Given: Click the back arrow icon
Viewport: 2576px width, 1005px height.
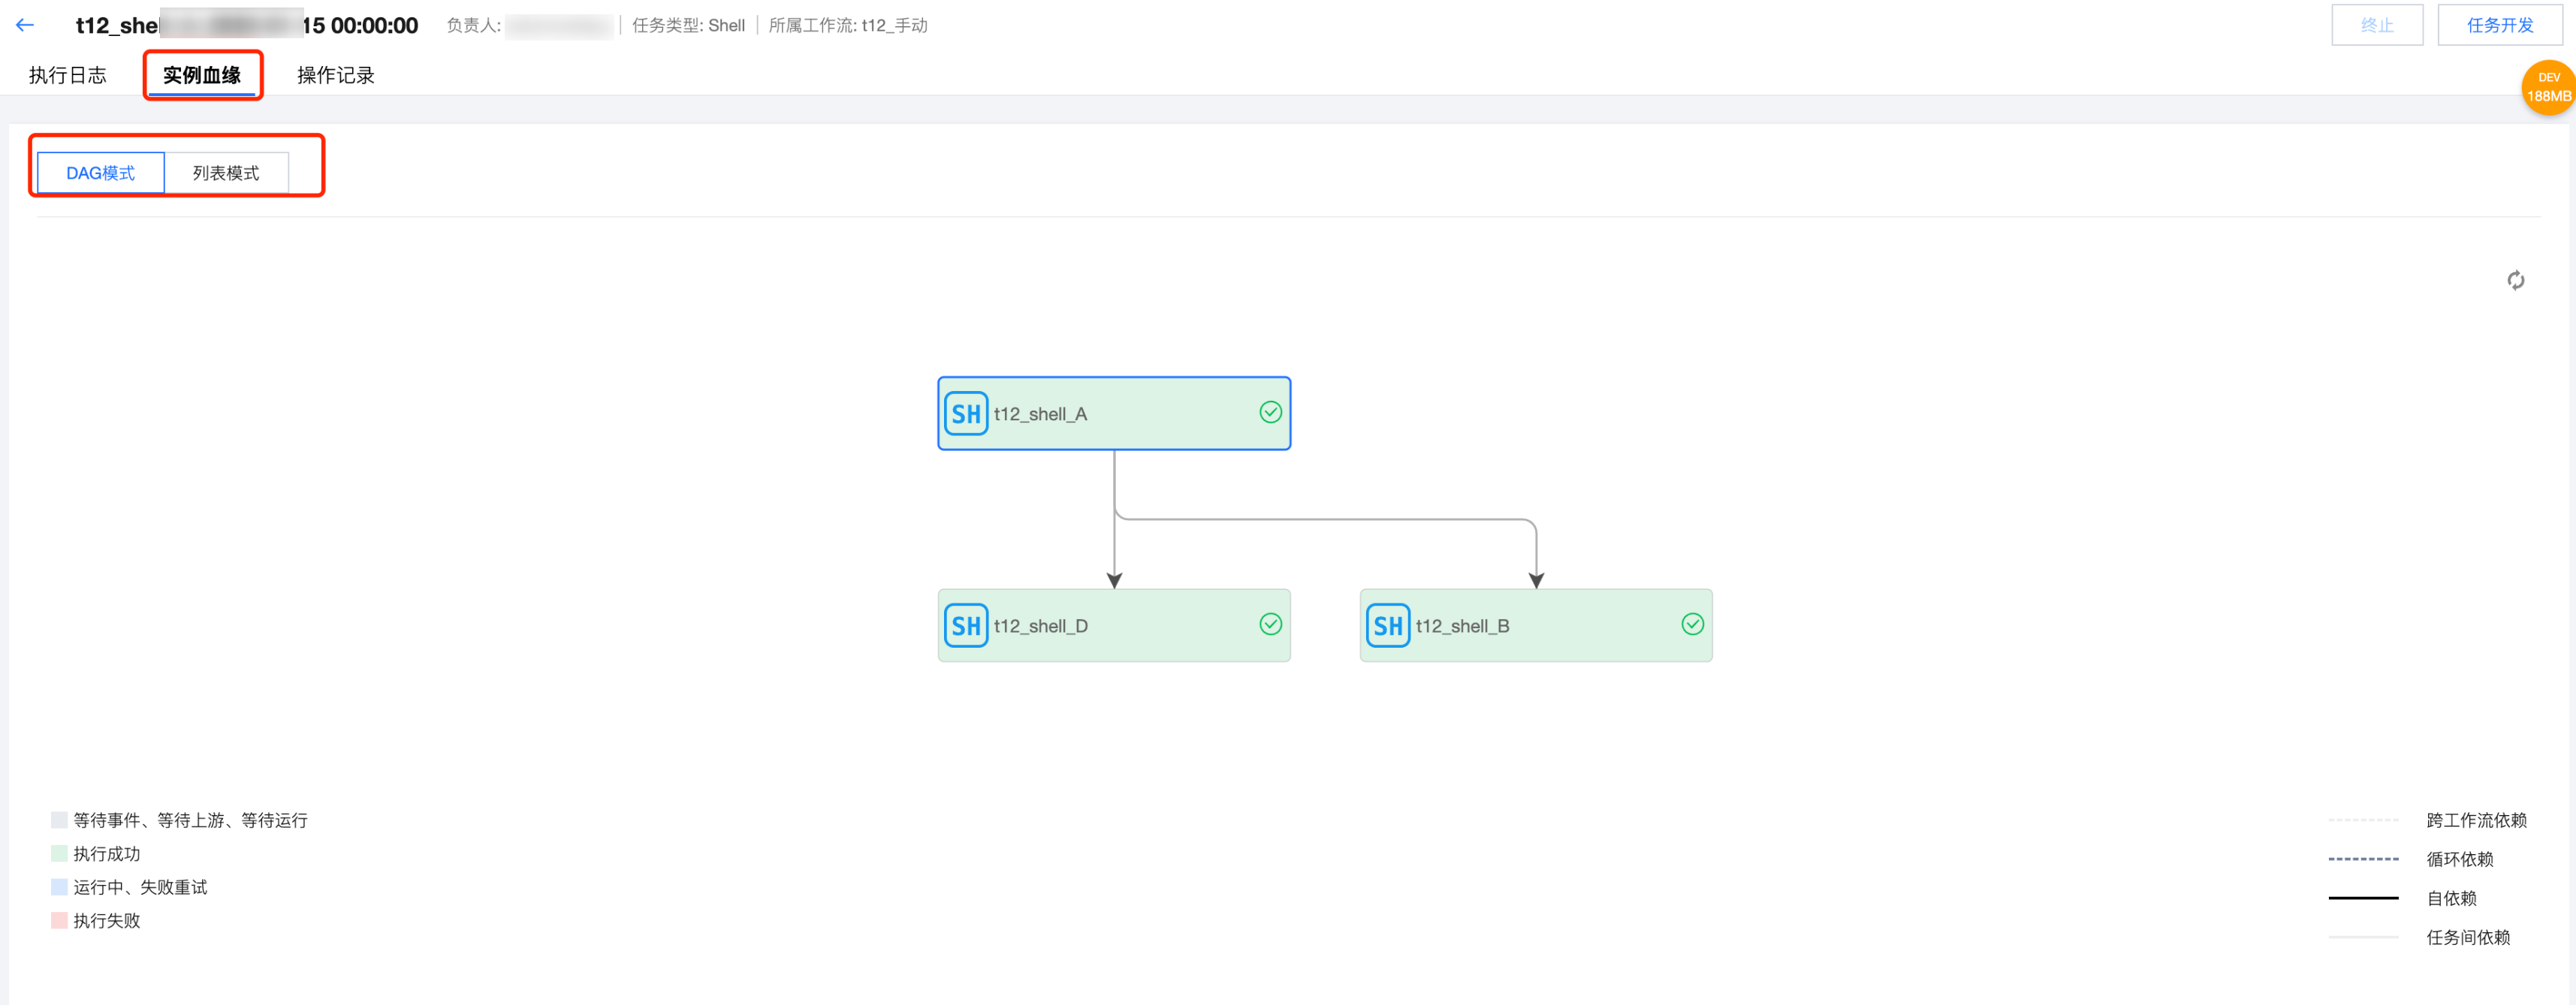Looking at the screenshot, I should click(x=25, y=25).
